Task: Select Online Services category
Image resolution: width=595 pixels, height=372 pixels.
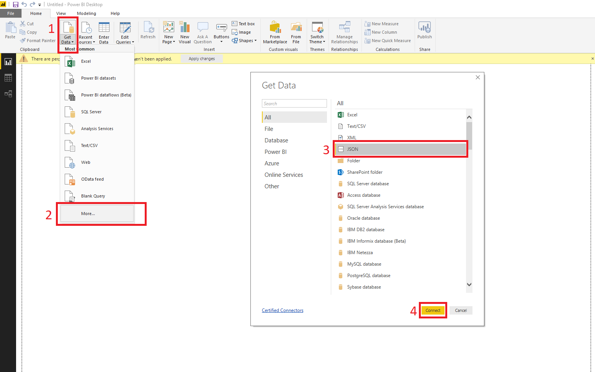Action: tap(294, 175)
